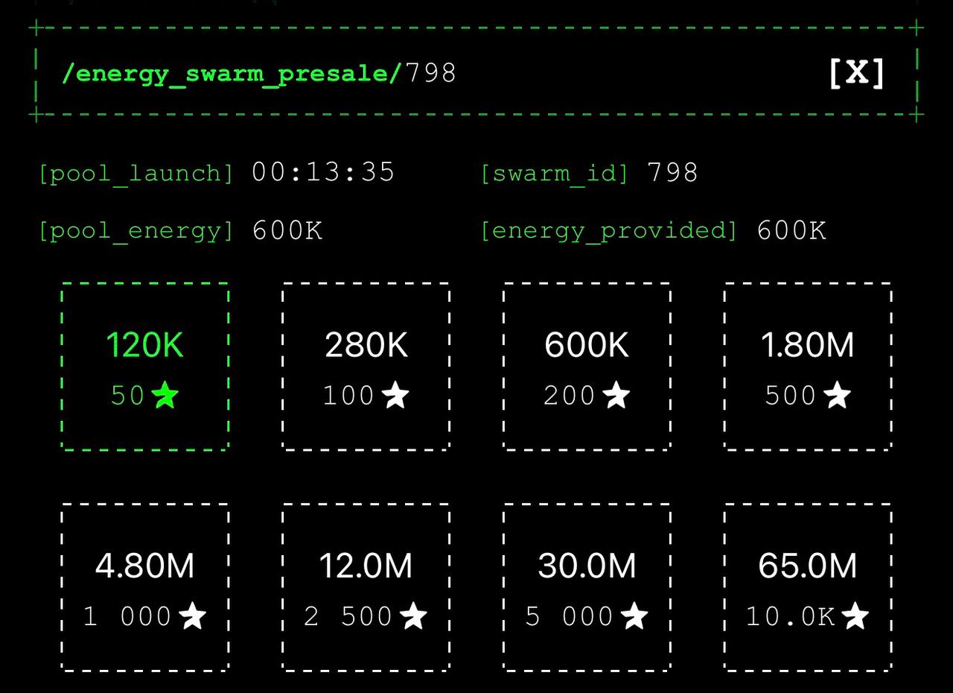Click the star icon next to 100
The width and height of the screenshot is (953, 693).
(395, 395)
